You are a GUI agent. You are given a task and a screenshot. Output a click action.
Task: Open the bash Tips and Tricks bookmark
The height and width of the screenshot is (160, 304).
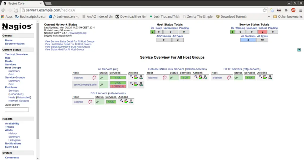point(164,16)
